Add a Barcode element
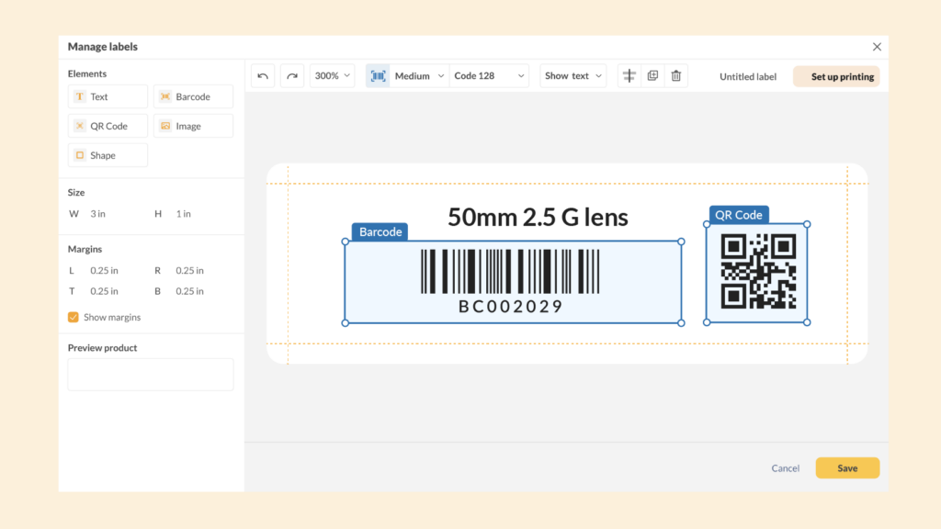The height and width of the screenshot is (529, 941). pos(193,96)
